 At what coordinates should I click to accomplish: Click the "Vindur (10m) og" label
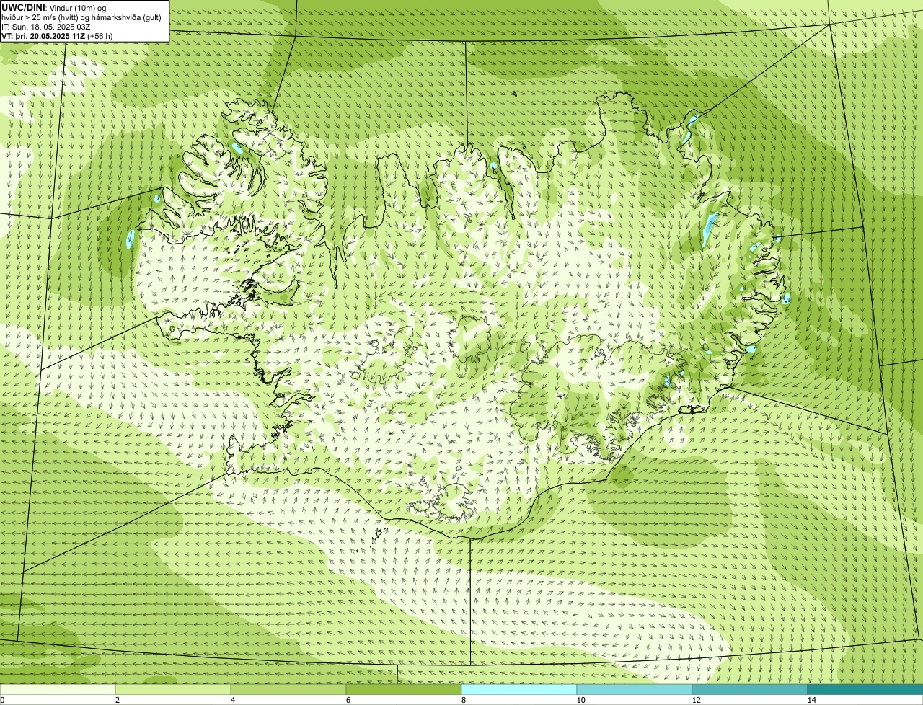point(77,8)
